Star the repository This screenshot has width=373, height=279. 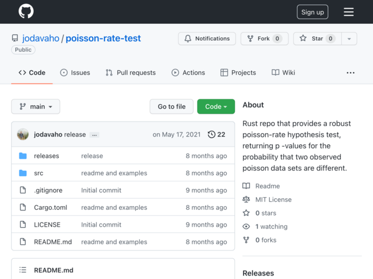pyautogui.click(x=318, y=39)
